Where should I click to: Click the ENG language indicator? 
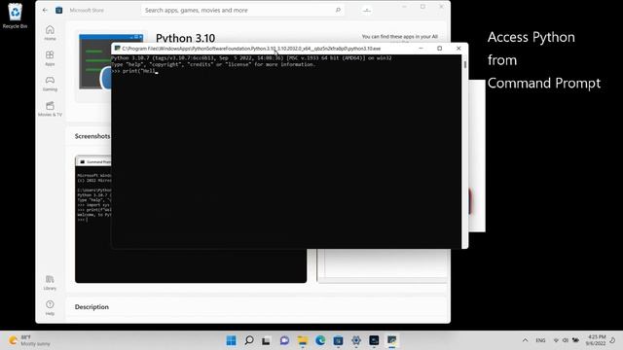pyautogui.click(x=540, y=340)
